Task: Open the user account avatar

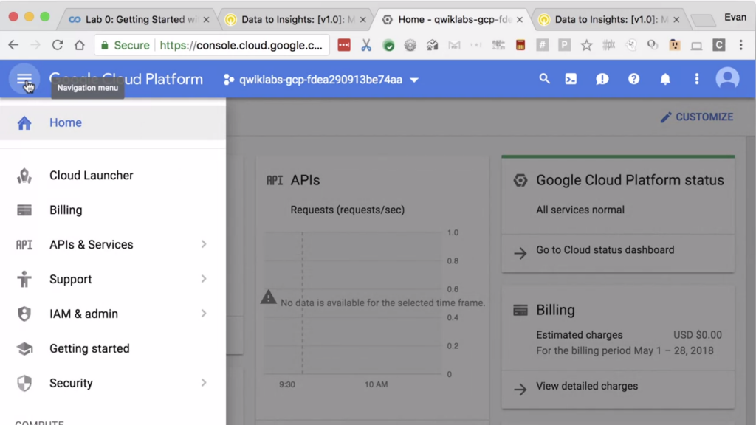Action: 727,78
